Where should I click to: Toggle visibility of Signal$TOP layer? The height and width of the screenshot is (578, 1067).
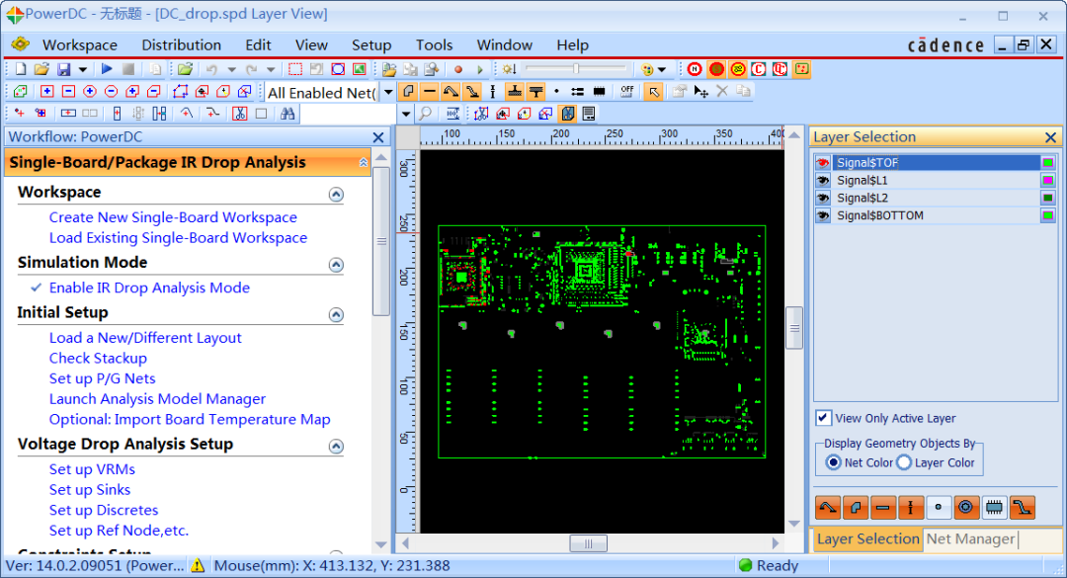pos(823,163)
